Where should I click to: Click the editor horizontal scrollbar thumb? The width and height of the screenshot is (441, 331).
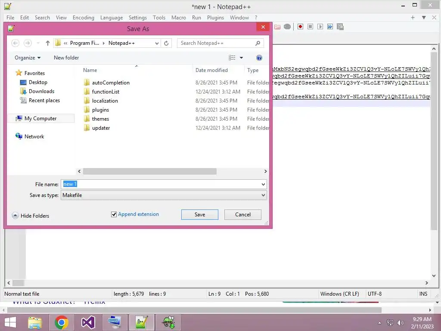(x=18, y=283)
